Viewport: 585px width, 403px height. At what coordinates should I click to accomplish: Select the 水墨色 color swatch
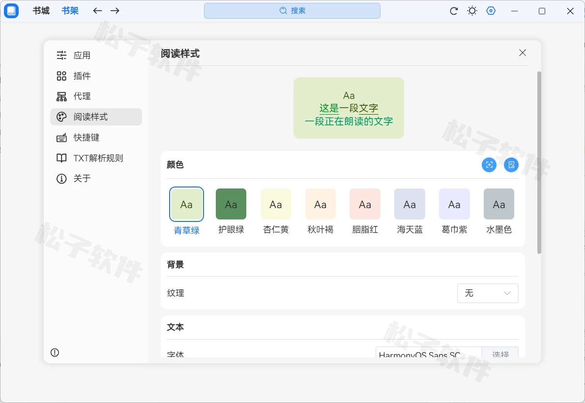[499, 204]
